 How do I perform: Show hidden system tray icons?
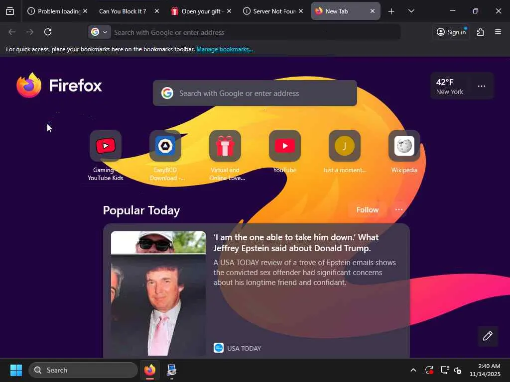413,370
